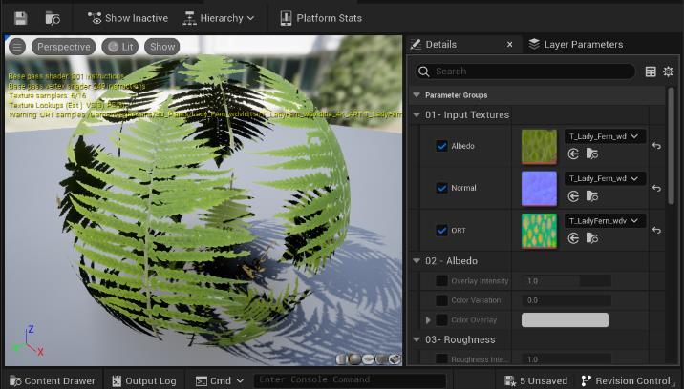Open Albedo texture asset dropdown
684x389 pixels.
pos(605,136)
